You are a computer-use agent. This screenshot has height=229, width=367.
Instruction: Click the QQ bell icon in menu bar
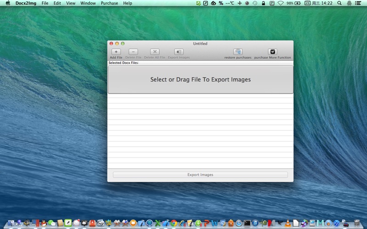pos(349,3)
